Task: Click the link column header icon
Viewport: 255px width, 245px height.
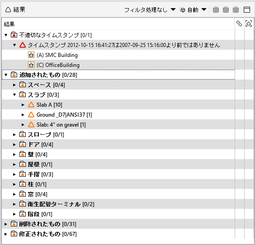Action: click(x=239, y=24)
